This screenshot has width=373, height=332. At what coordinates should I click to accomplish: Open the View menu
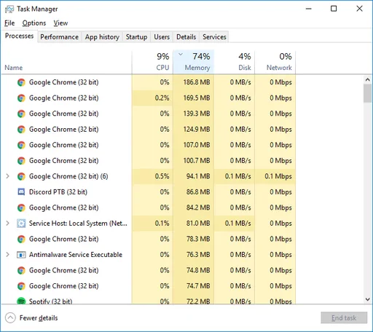(x=60, y=23)
